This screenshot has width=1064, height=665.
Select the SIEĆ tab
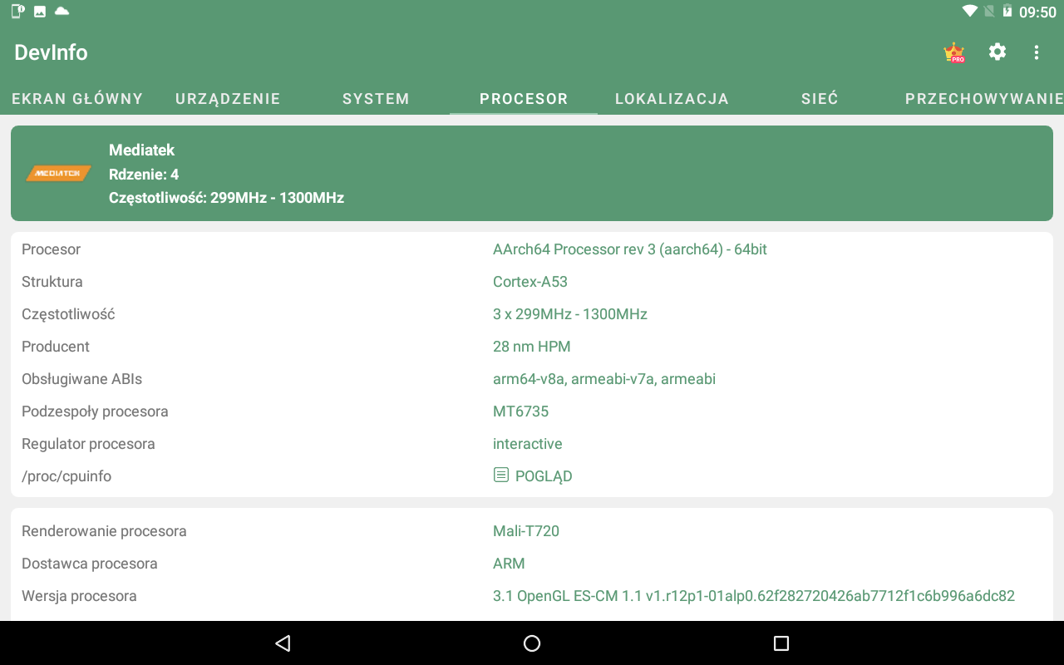820,98
